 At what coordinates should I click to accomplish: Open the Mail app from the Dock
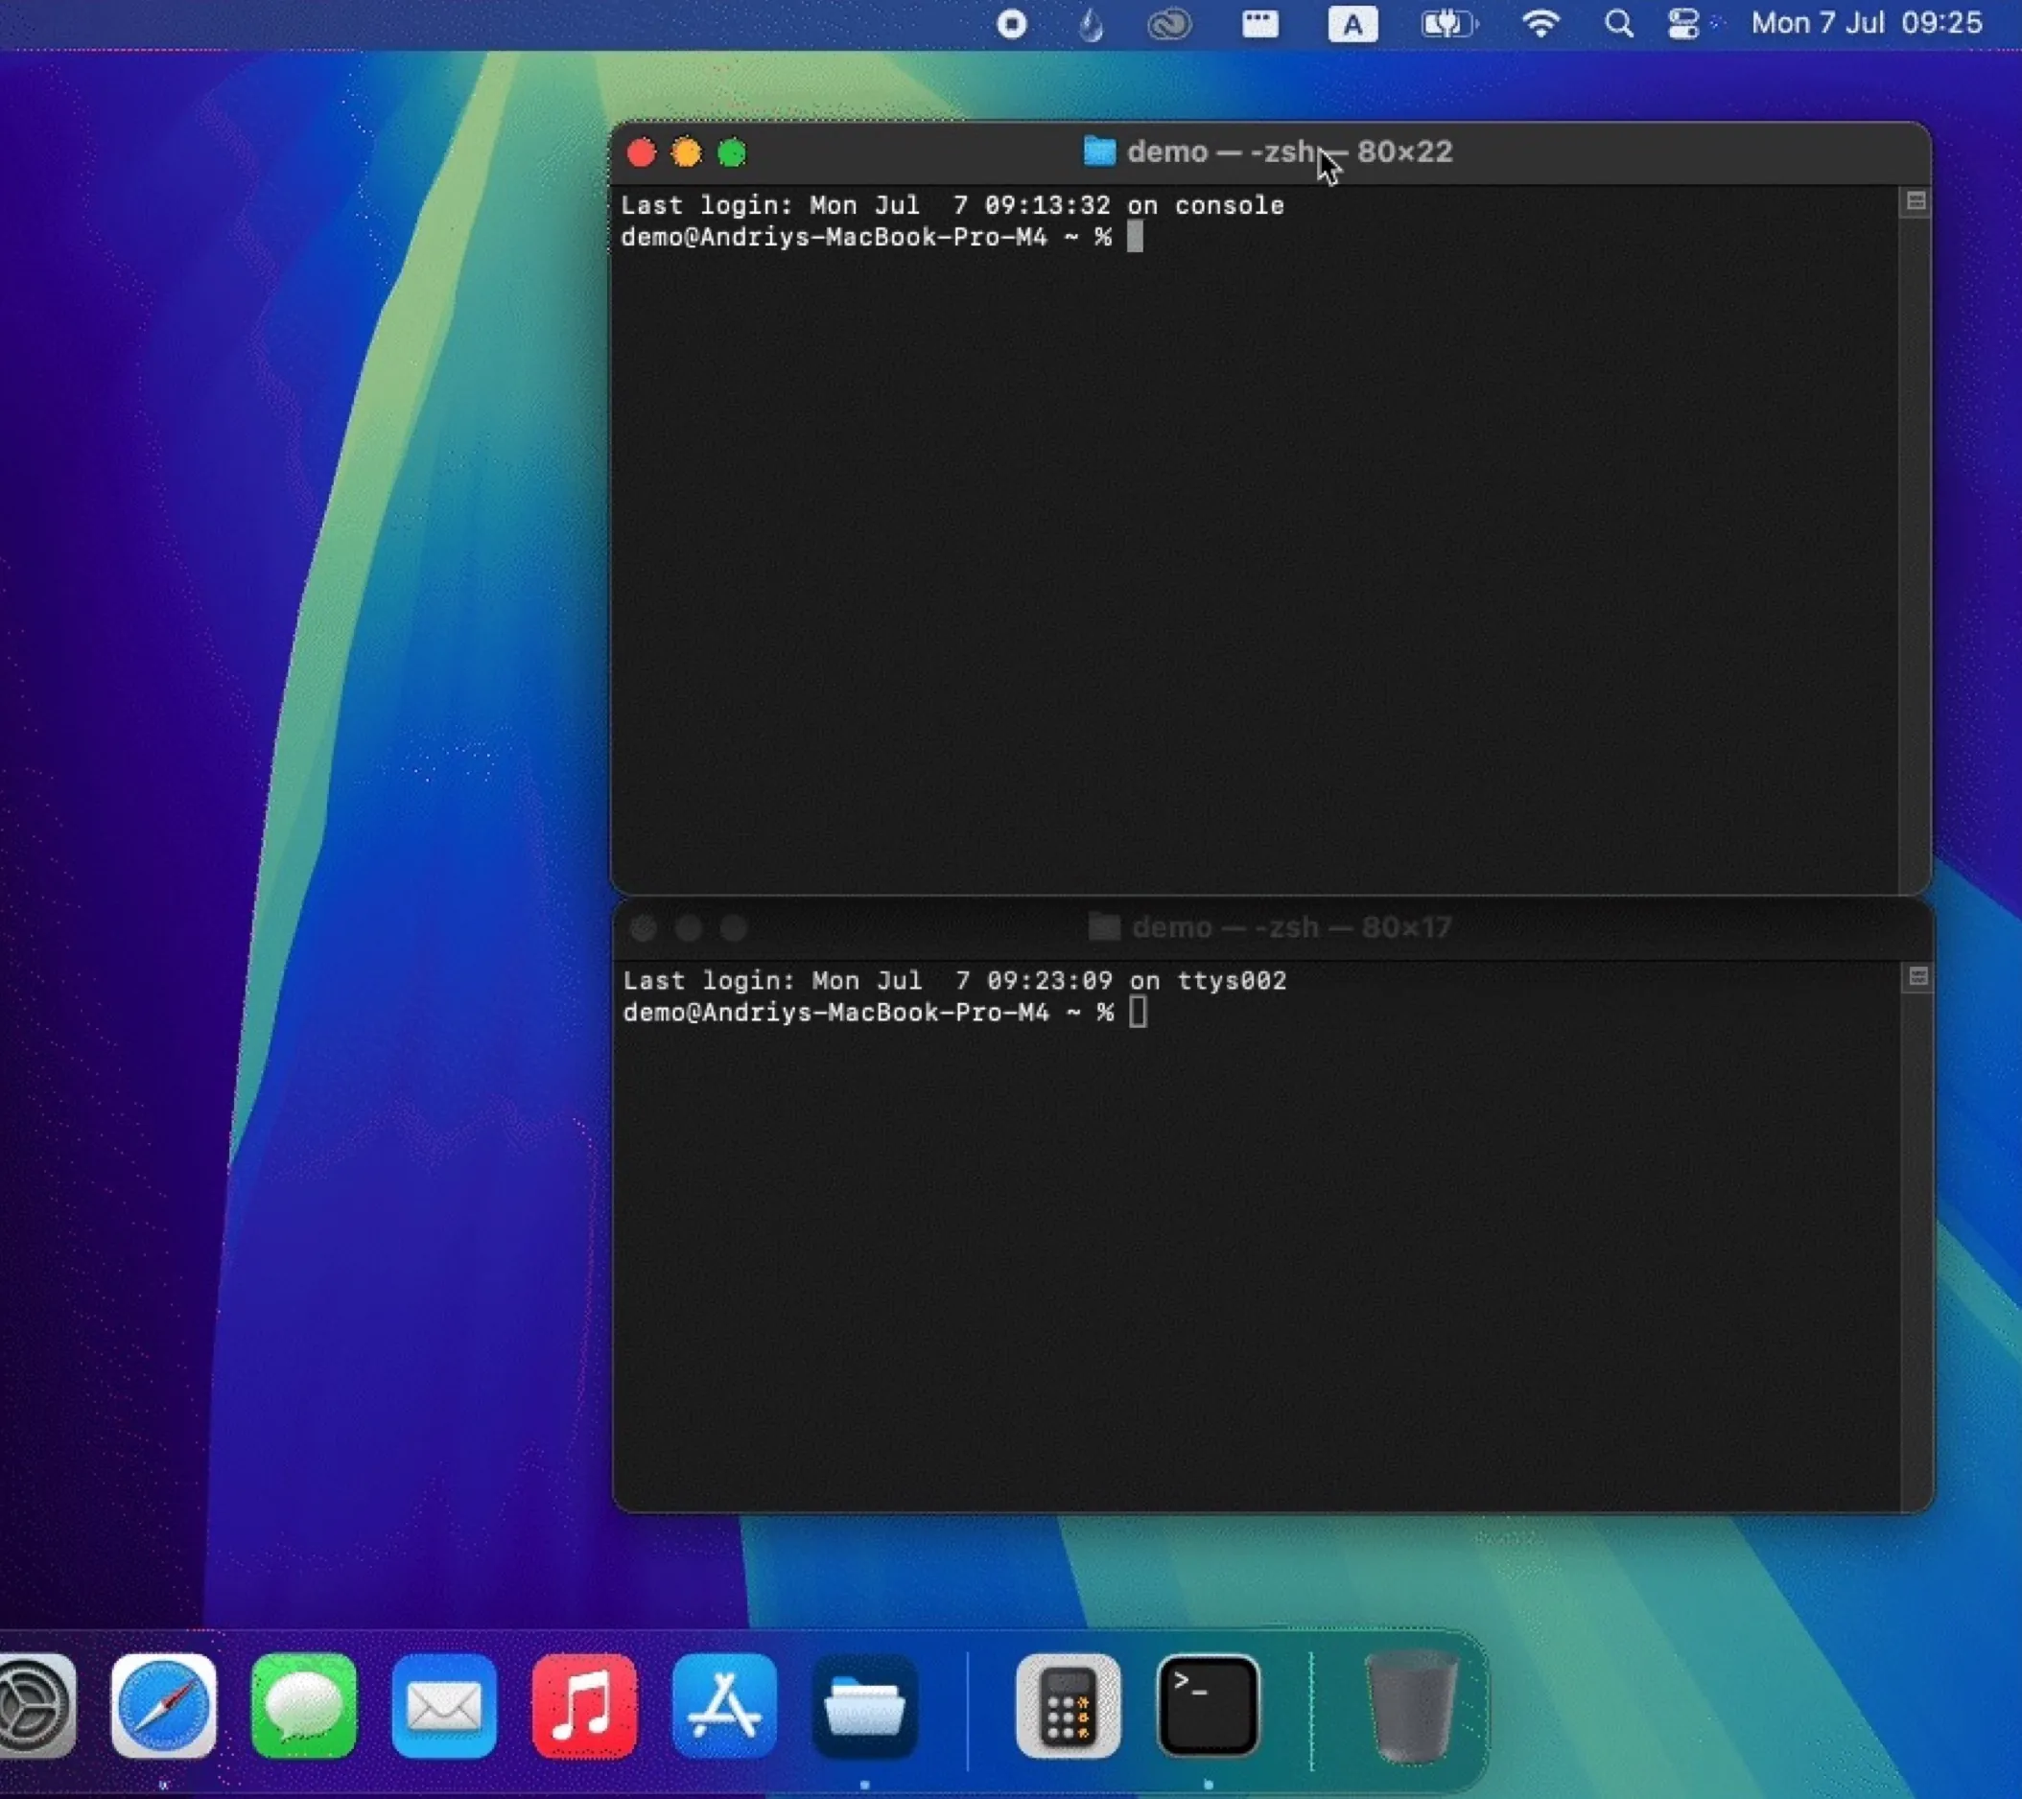click(x=443, y=1708)
